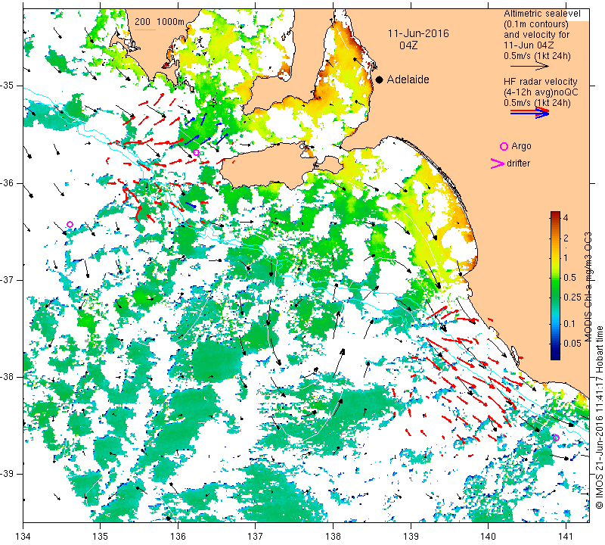Click the black Adelaide city dot marker
The image size is (605, 545).
(380, 80)
